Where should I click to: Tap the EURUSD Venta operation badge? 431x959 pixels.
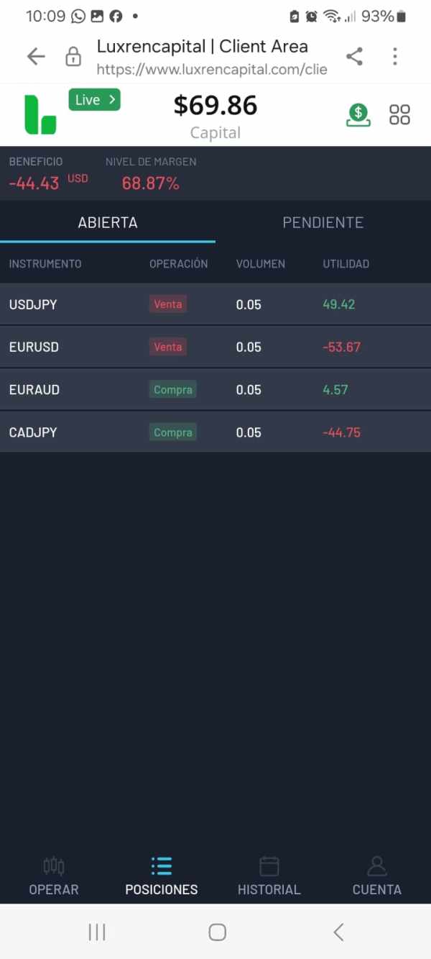pos(168,347)
